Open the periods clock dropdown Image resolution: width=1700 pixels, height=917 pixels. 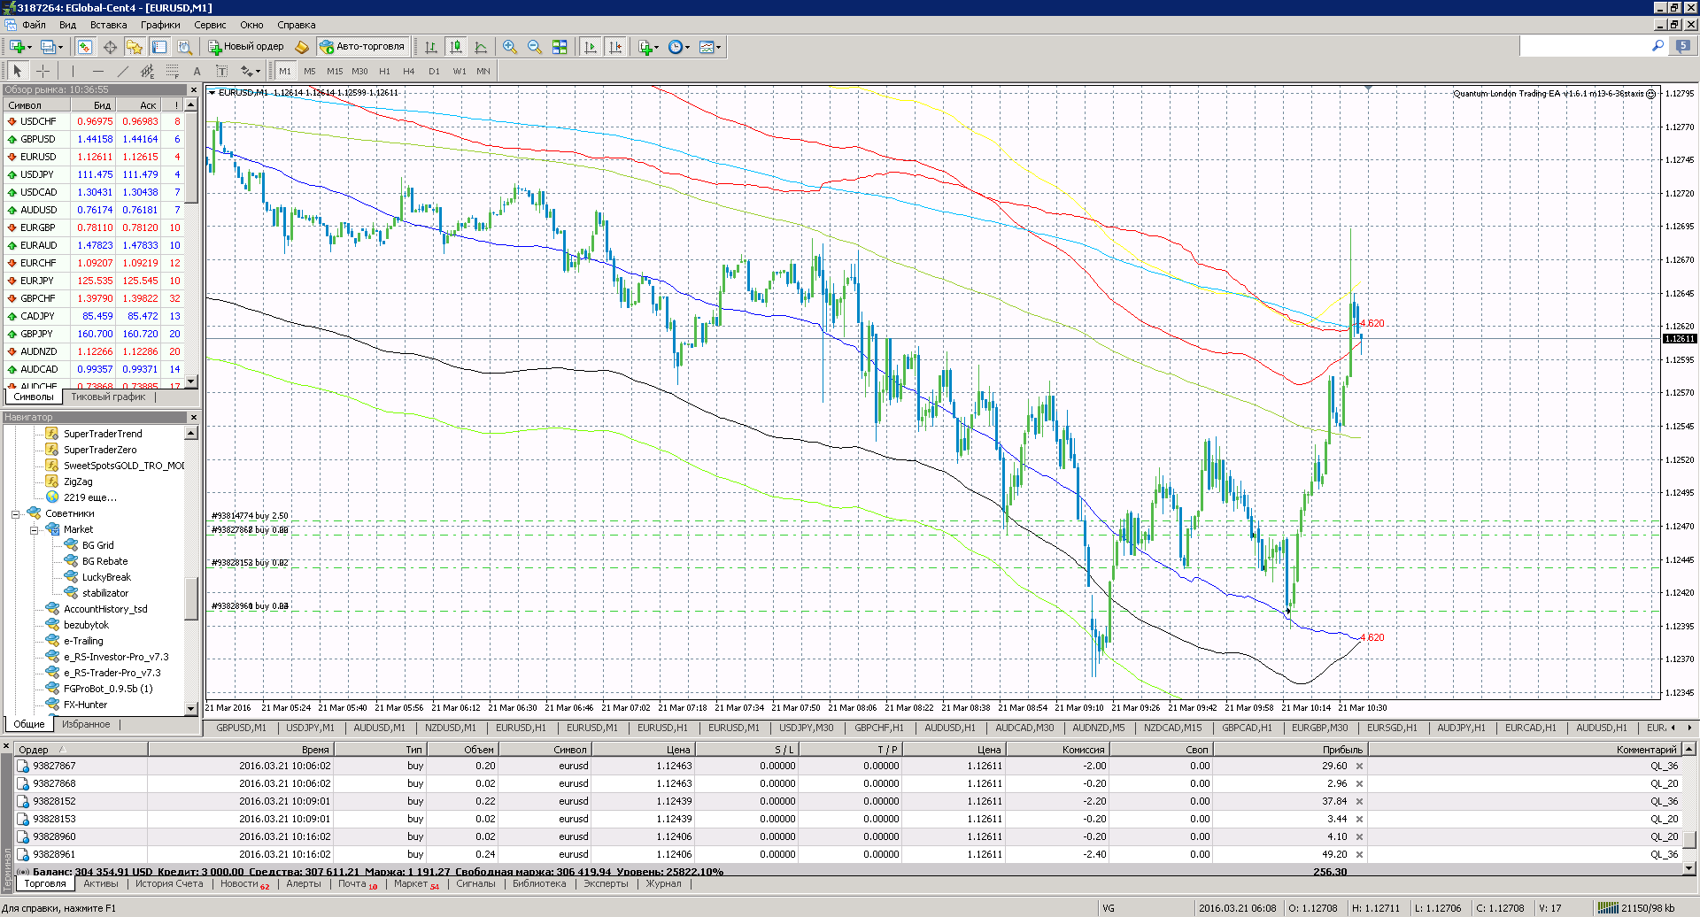point(687,48)
